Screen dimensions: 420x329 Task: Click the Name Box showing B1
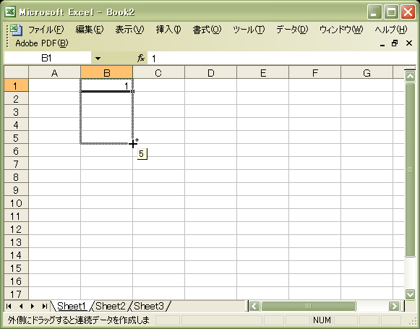(x=47, y=58)
